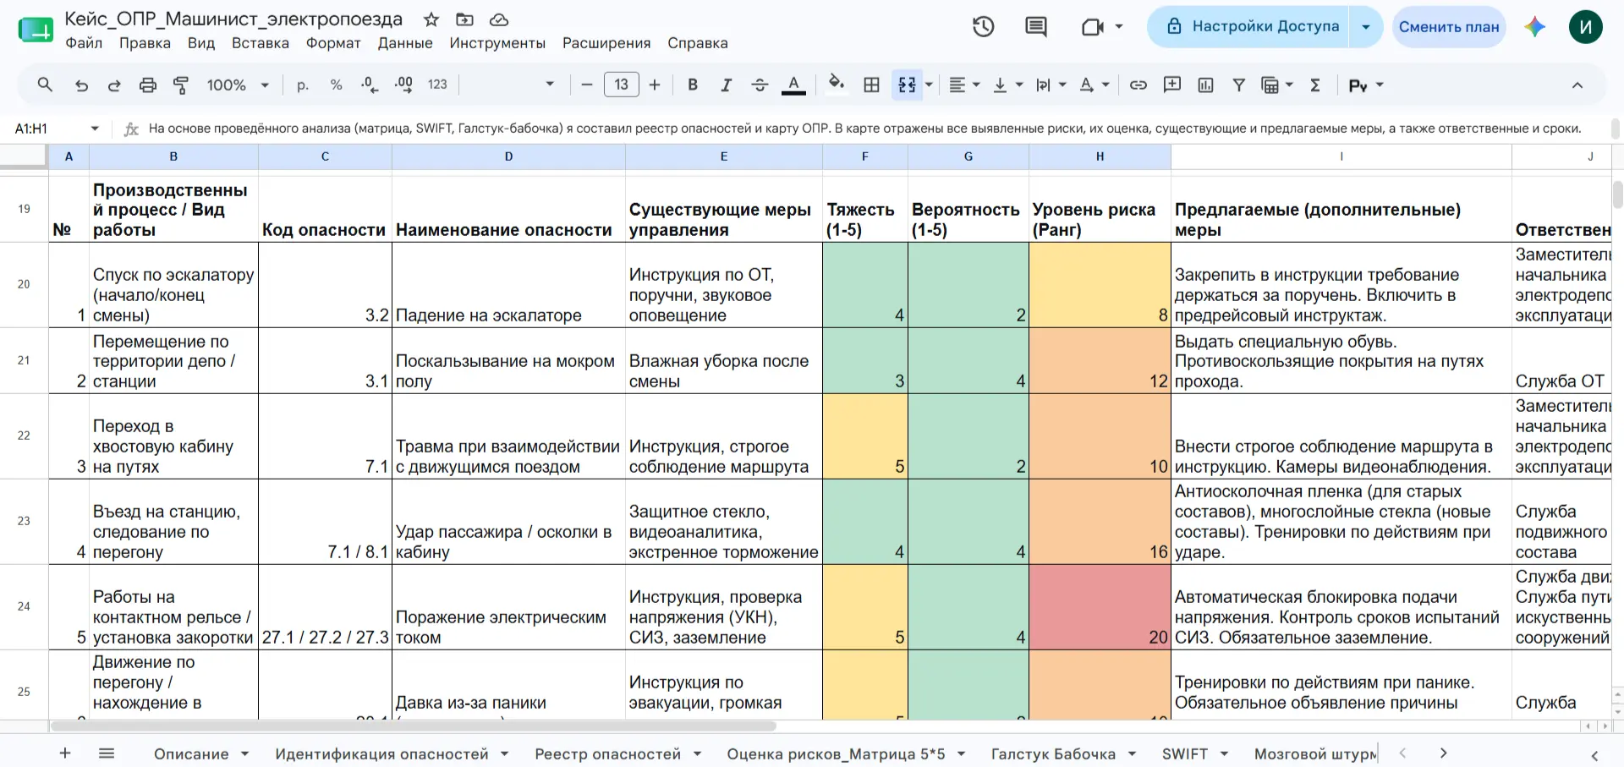This screenshot has width=1624, height=767.
Task: Format as percent
Action: tap(336, 85)
